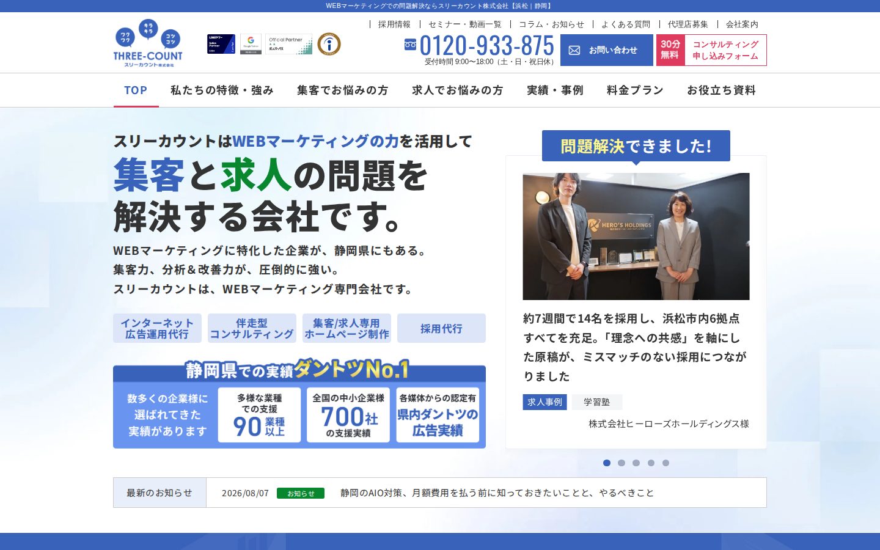Viewport: 880px width, 550px height.
Task: Click the 最新のお知らせ label
Action: (159, 493)
